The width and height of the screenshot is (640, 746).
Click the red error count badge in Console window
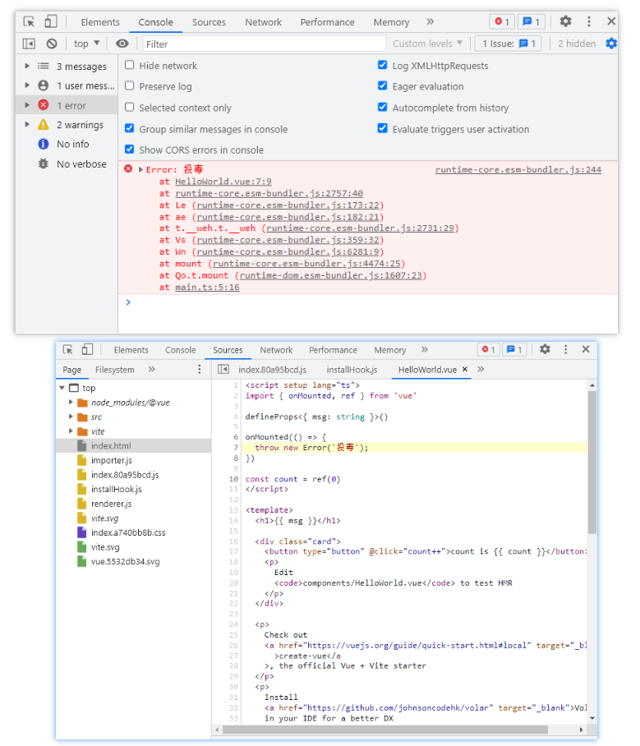502,22
